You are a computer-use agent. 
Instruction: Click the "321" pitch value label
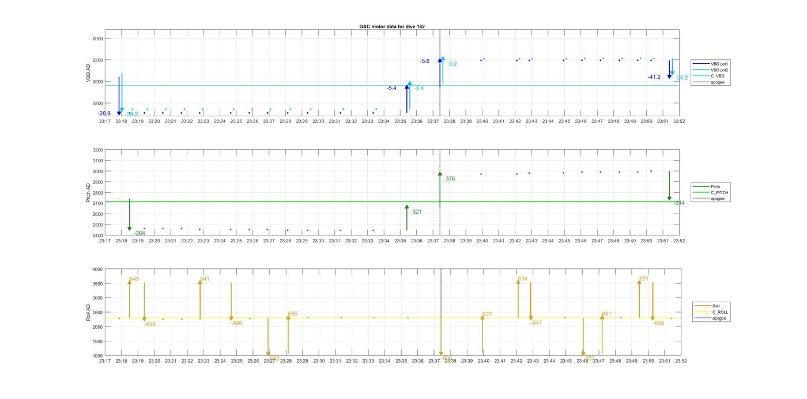[417, 212]
